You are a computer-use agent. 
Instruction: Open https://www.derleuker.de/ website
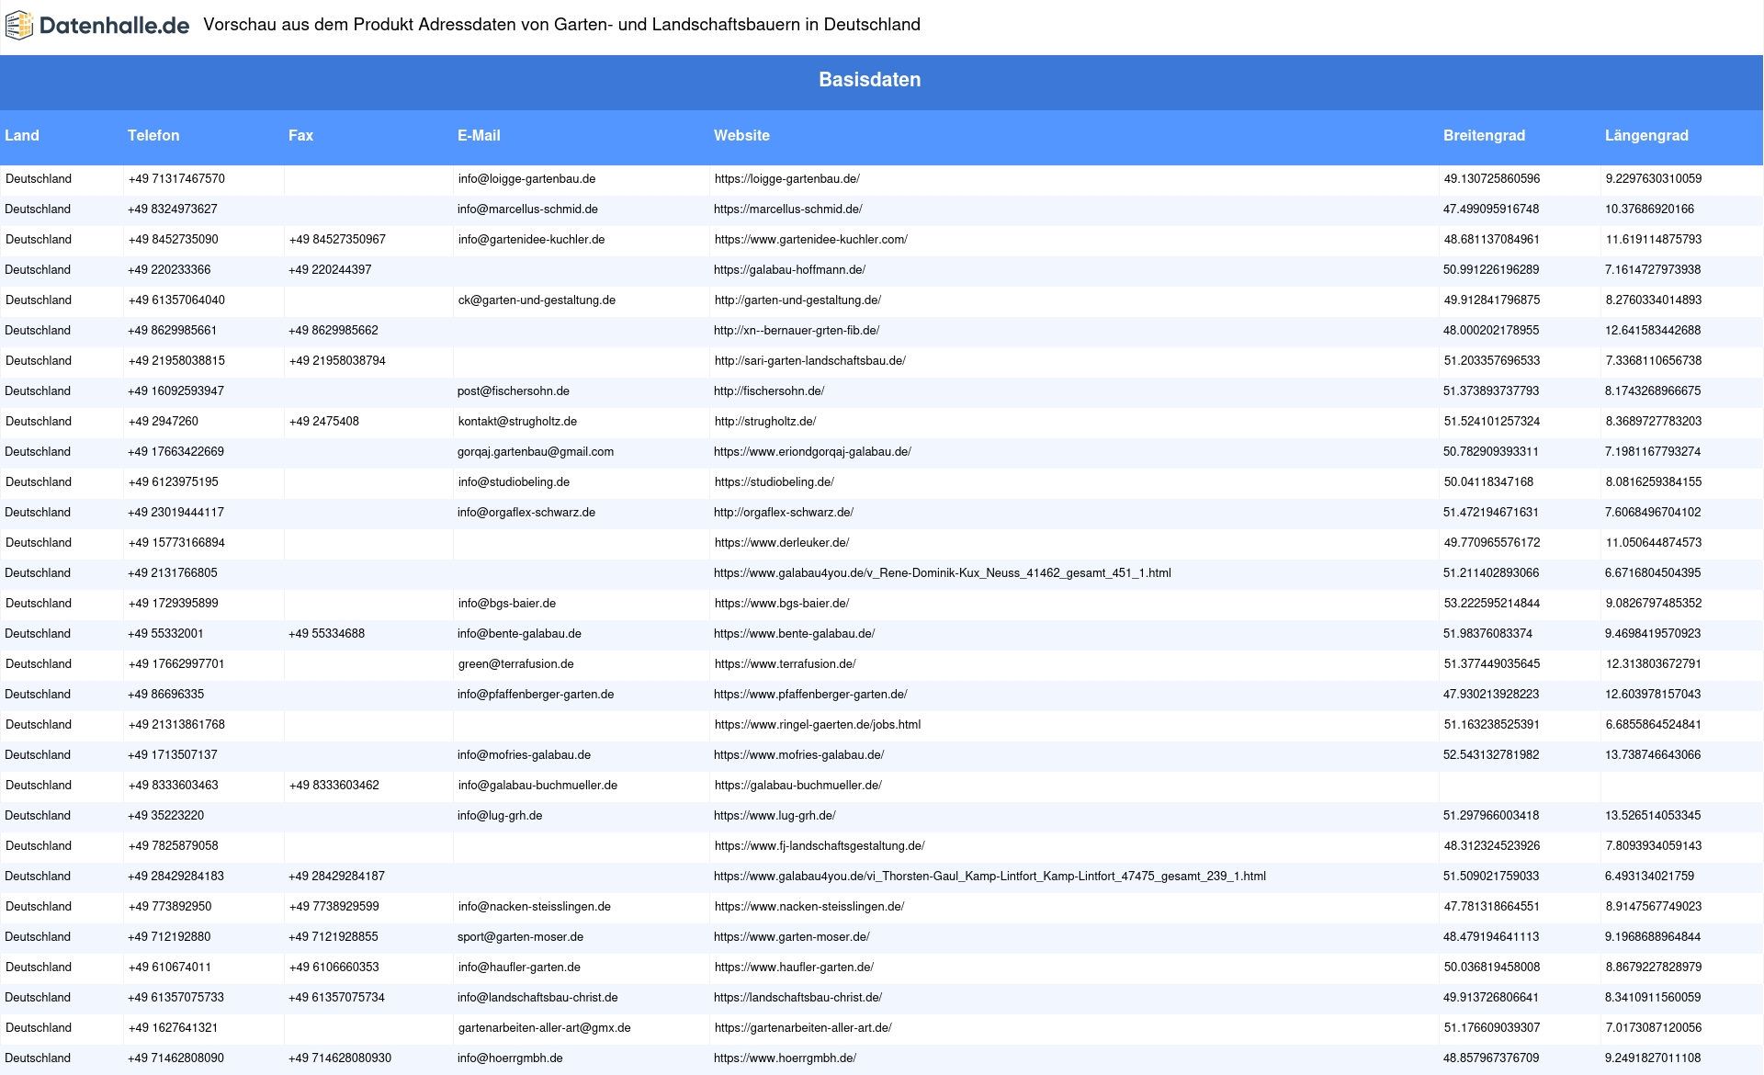click(x=782, y=543)
